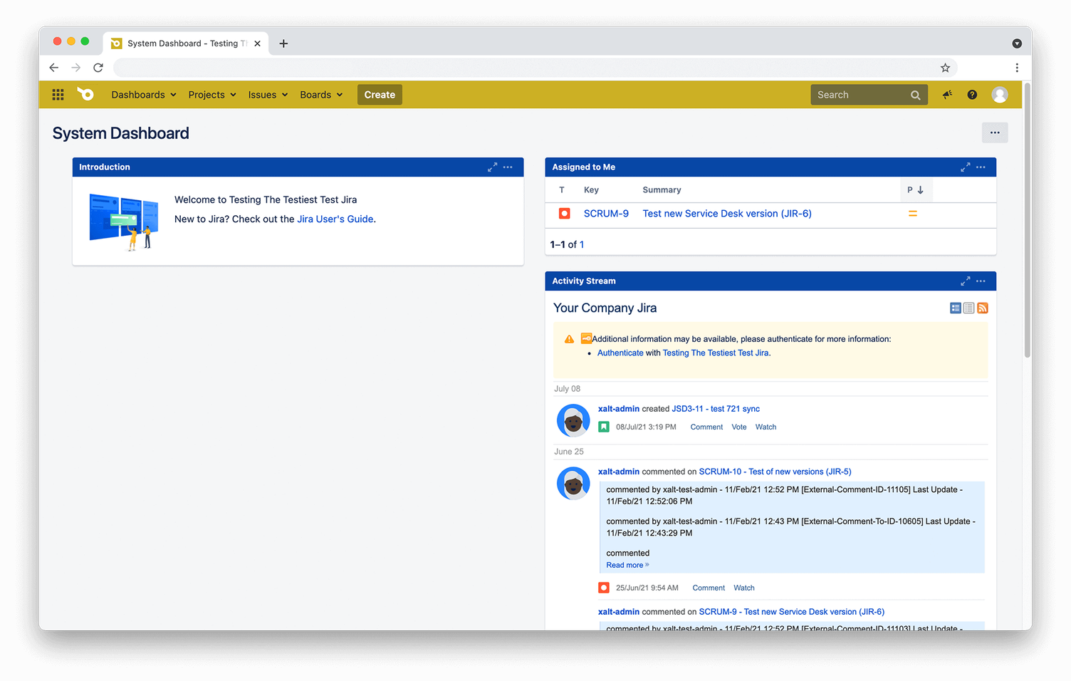Click Watch under 25/Jun/21 9:54 AM

(x=744, y=588)
